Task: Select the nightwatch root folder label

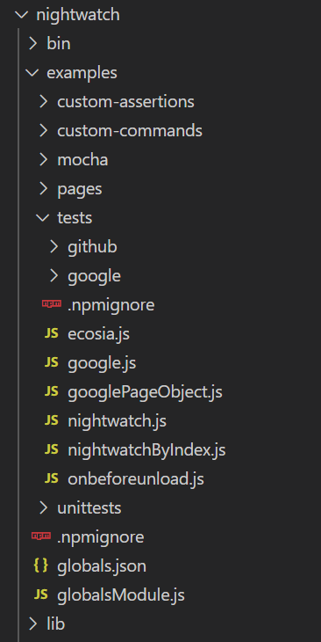Action: coord(78,16)
